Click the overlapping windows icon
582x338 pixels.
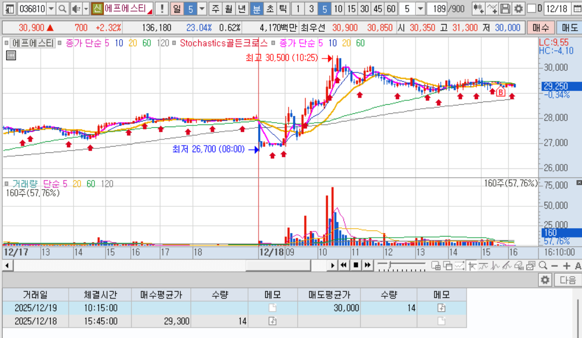(447, 265)
